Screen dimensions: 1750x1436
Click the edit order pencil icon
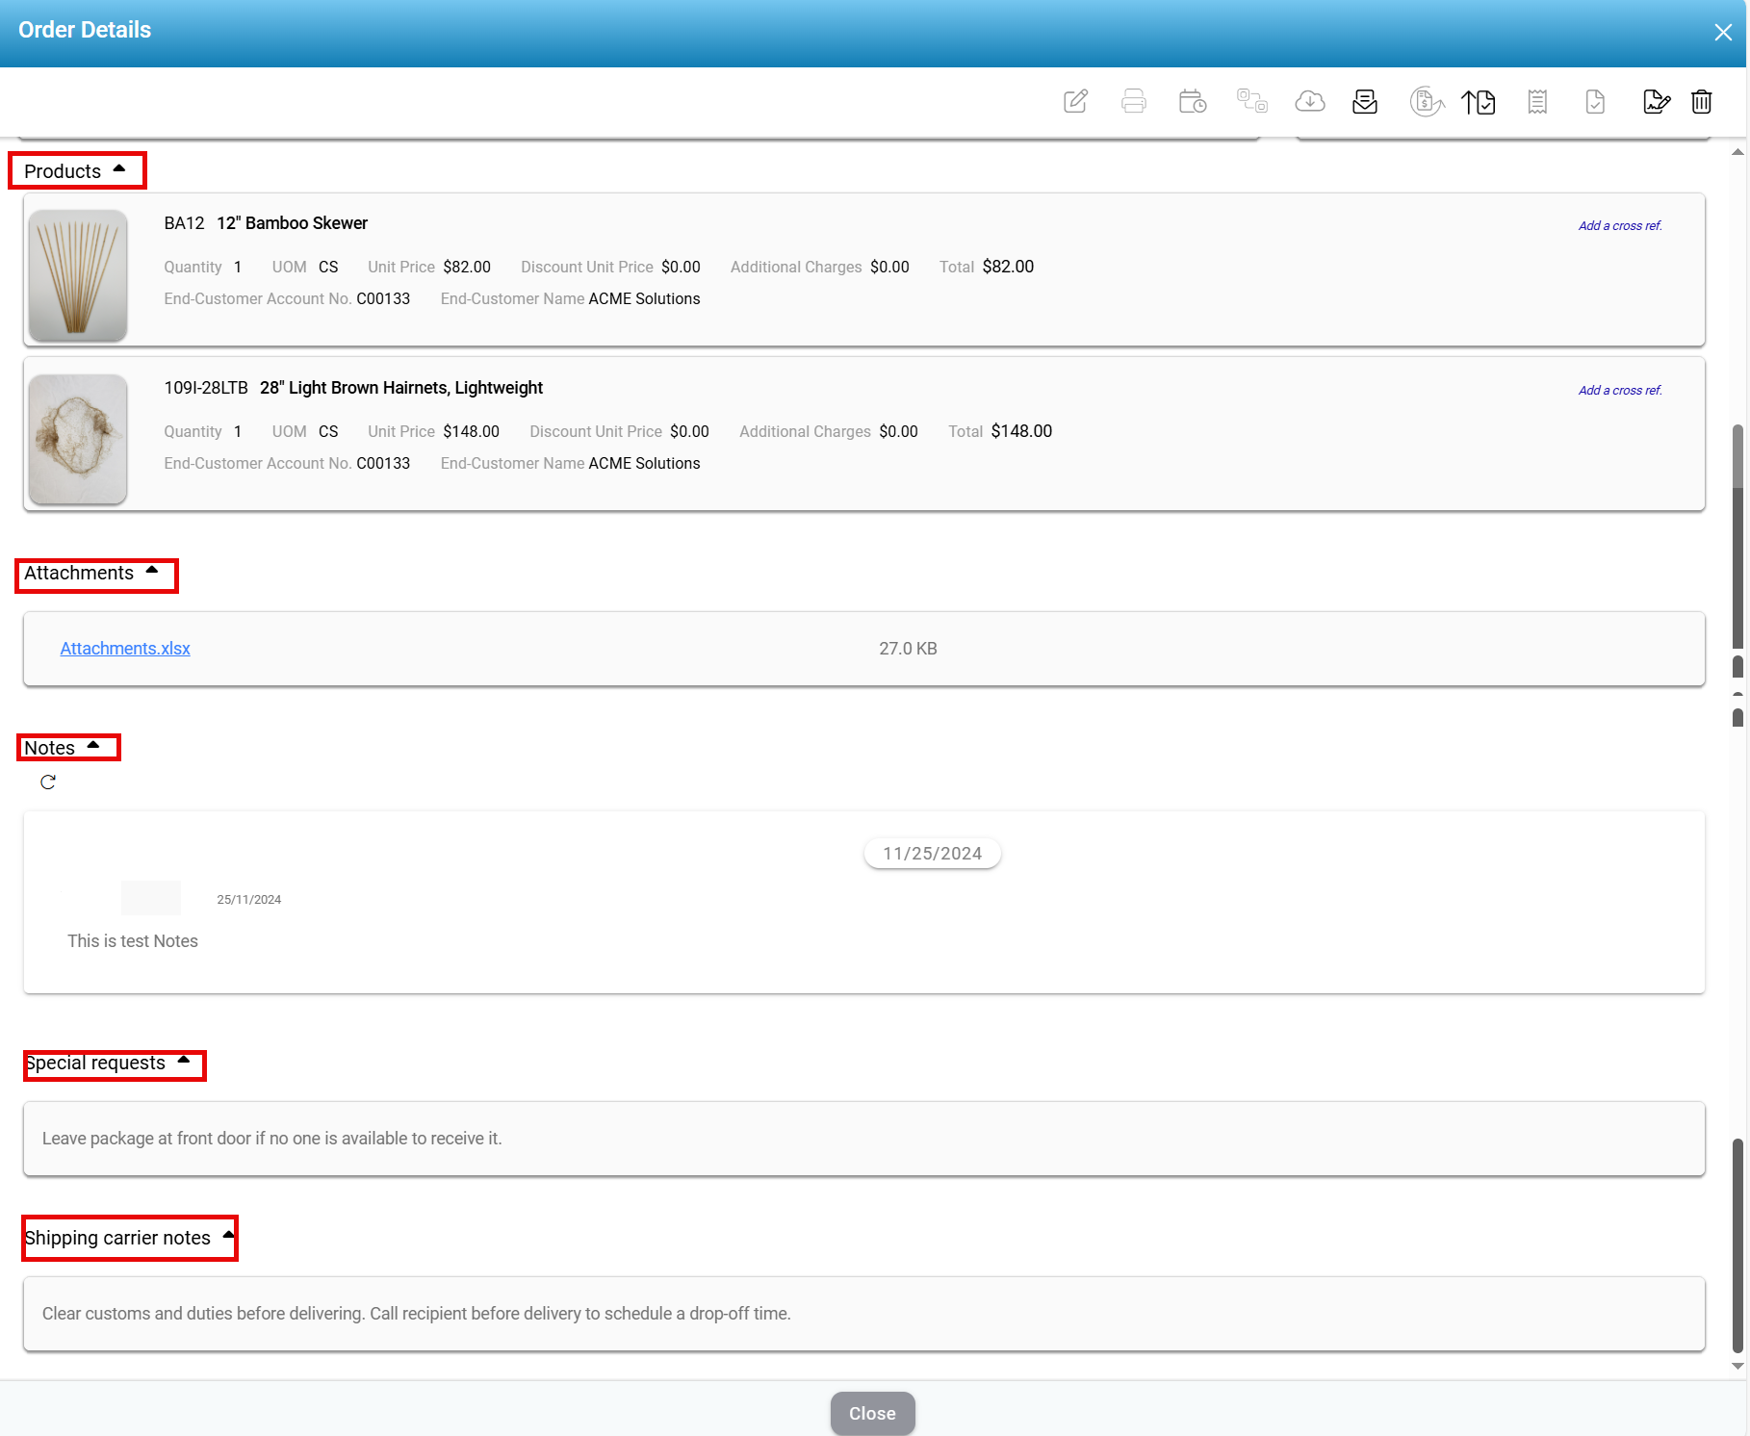pyautogui.click(x=1075, y=101)
